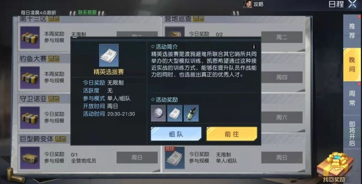The width and height of the screenshot is (362, 184).
Task: Click the green bottle reward icon
Action: (x=191, y=113)
